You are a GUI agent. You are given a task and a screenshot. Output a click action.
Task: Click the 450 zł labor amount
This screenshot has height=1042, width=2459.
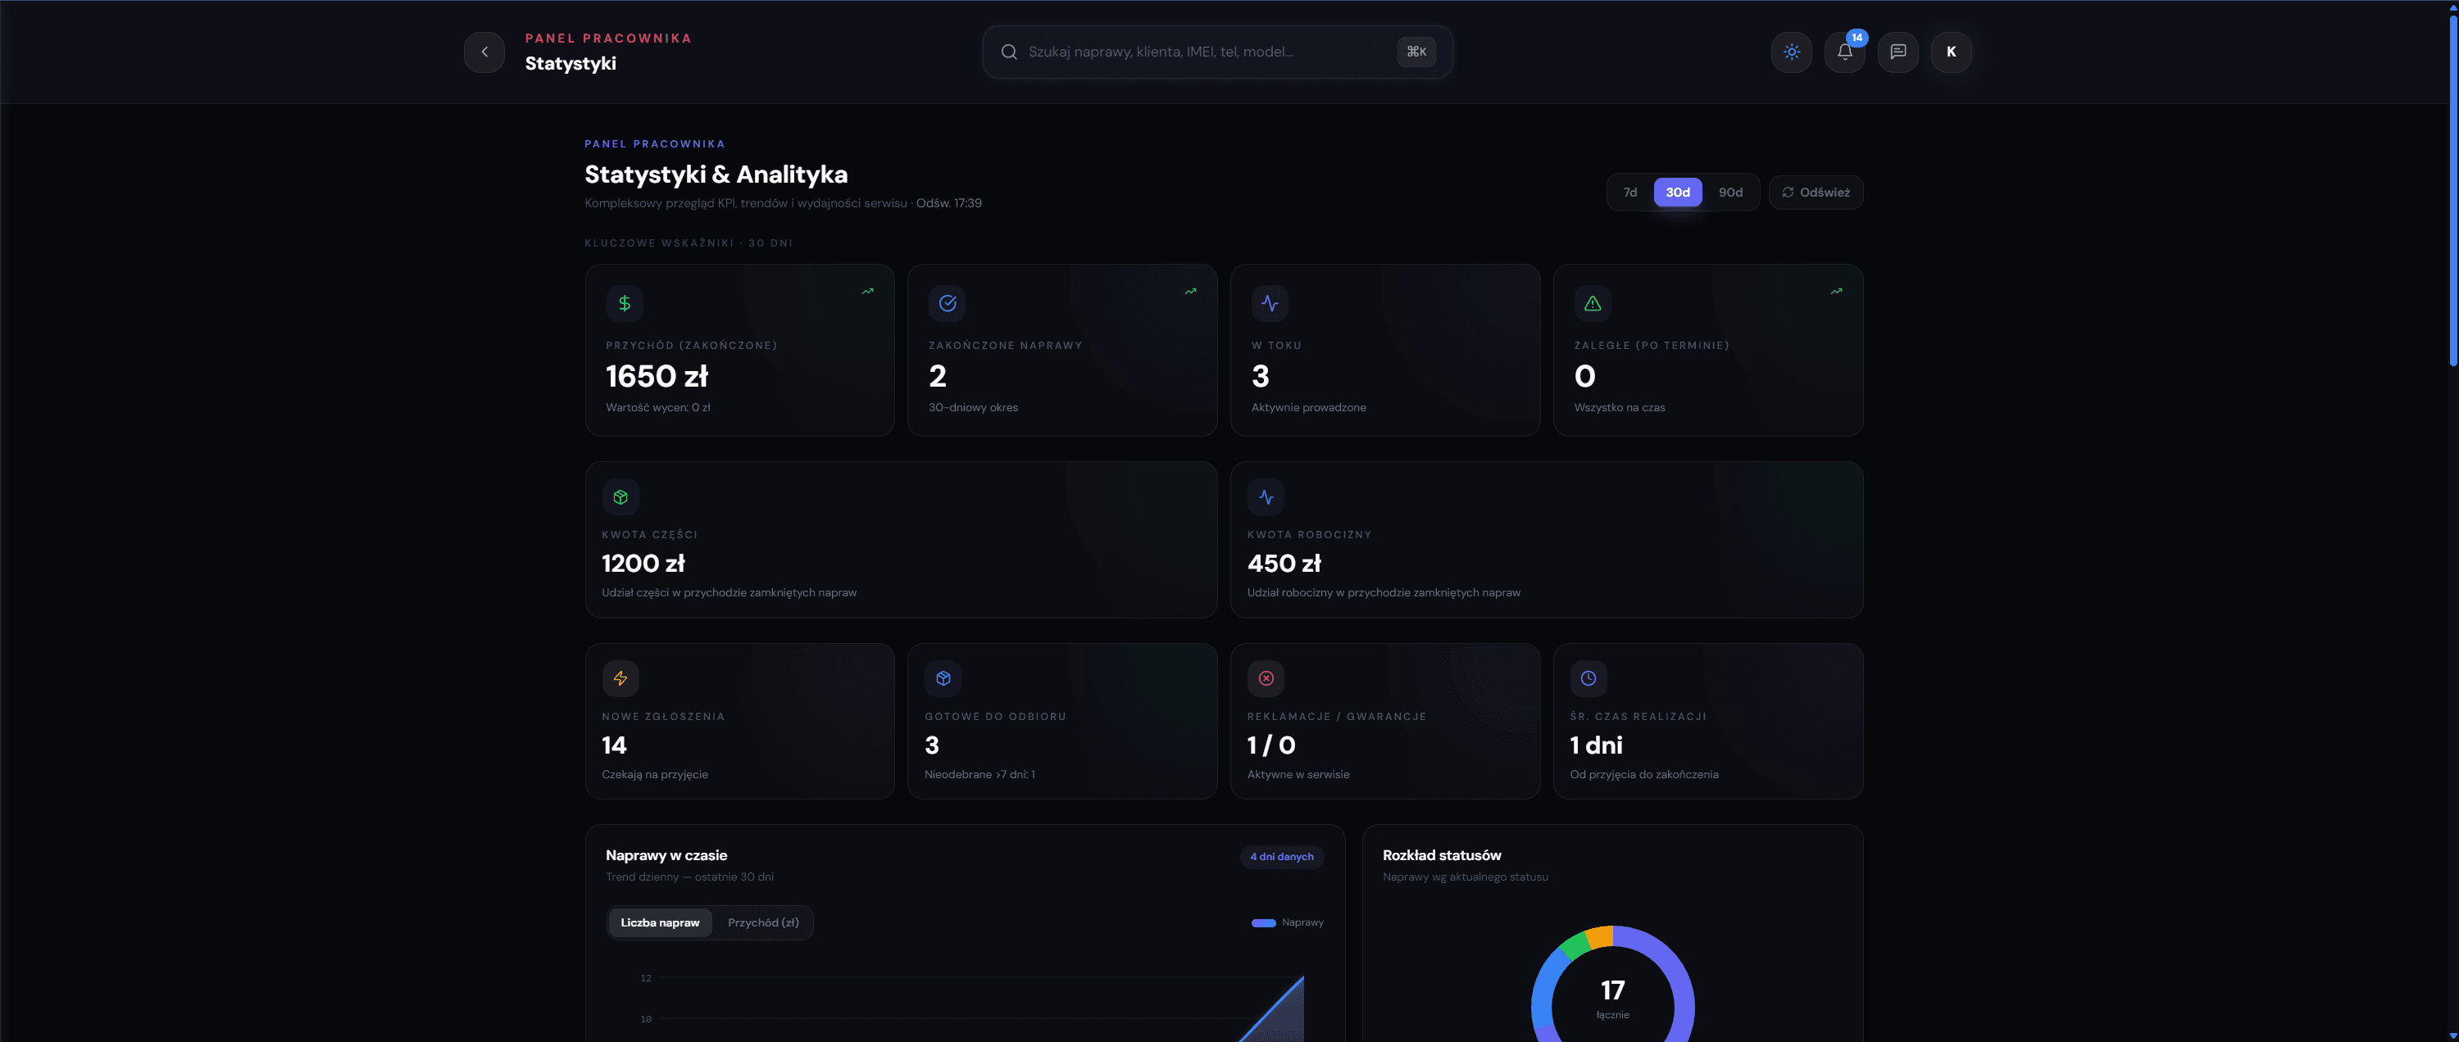tap(1284, 564)
